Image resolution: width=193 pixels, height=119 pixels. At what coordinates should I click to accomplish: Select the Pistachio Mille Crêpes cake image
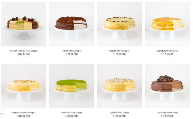point(119,24)
